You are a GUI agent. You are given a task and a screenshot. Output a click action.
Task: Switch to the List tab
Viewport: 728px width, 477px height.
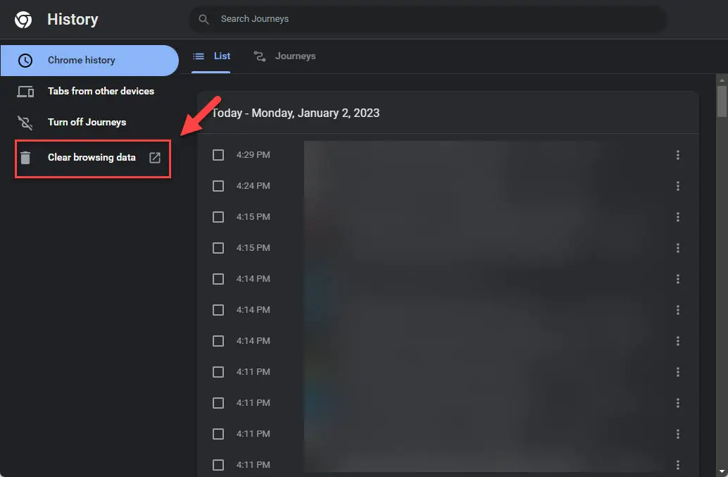(211, 56)
